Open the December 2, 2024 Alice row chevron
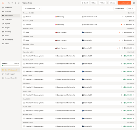137x130 pixels. tap(133, 48)
